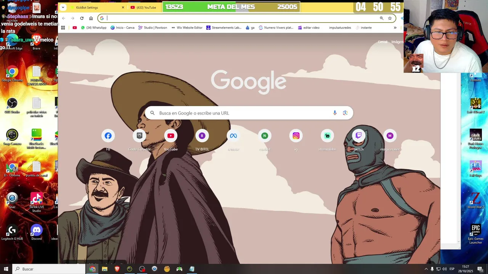Open the Numero Viwers plat bookmark
Screen dimensions: 488x274
click(276, 27)
